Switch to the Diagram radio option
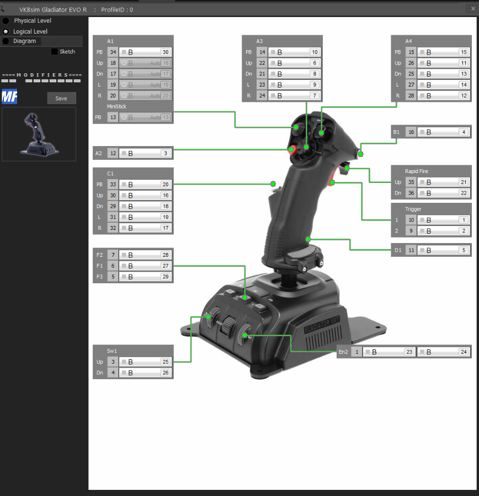 6,41
